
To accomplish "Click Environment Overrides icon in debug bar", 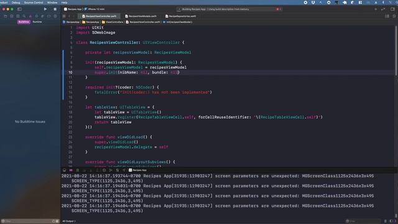I will (x=118, y=170).
